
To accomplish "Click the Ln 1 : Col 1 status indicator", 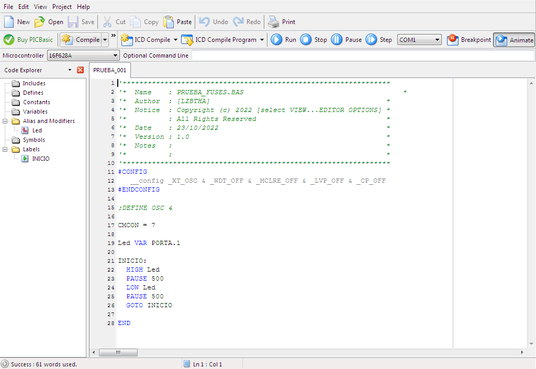I will click(207, 364).
